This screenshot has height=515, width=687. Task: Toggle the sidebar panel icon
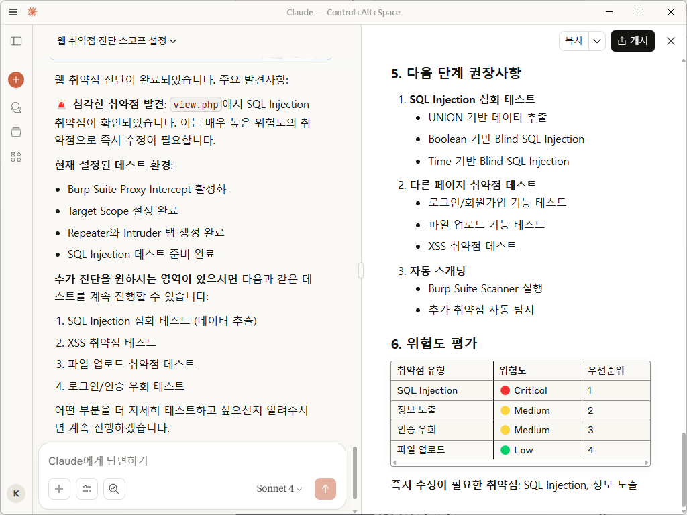[x=16, y=41]
